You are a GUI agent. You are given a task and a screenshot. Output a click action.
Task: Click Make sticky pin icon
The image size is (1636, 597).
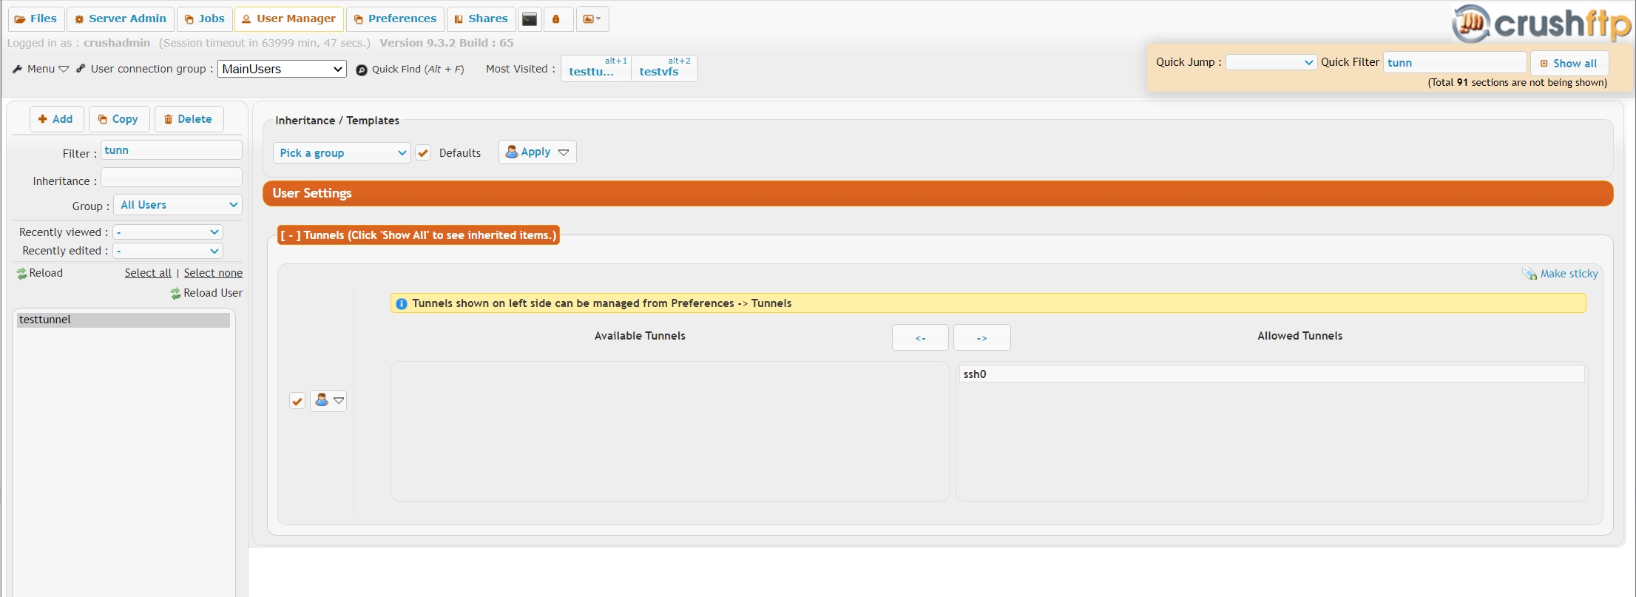coord(1529,274)
